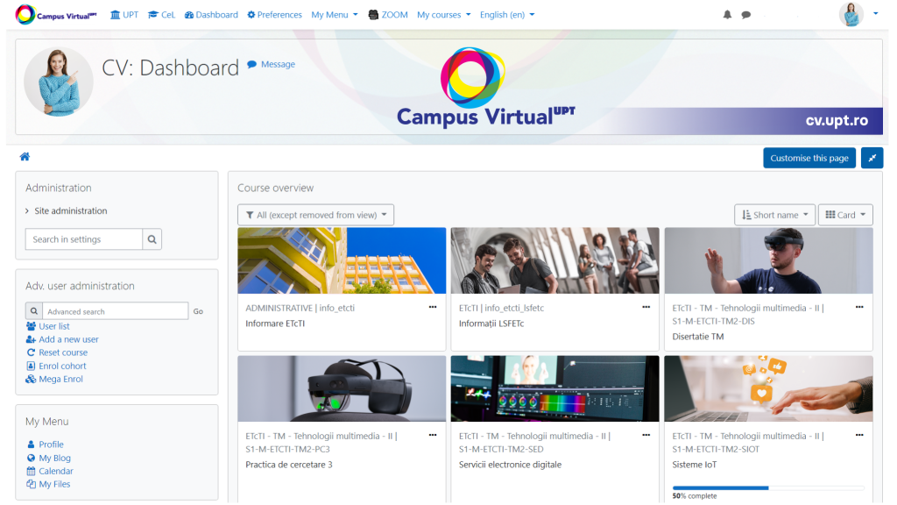The width and height of the screenshot is (897, 505).
Task: Click the S1-M-ETCTI-TM2-SED short name text
Action: point(501,450)
